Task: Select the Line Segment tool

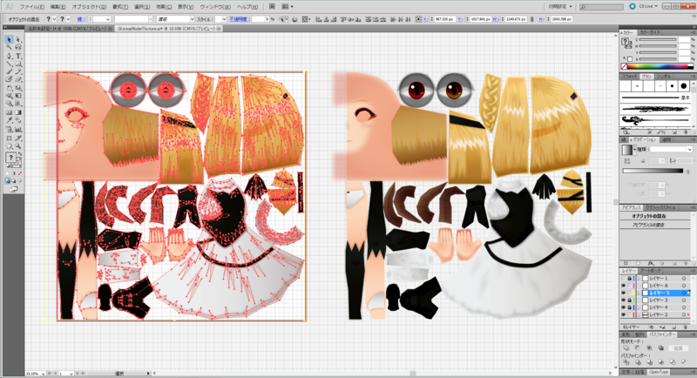Action: click(x=9, y=64)
